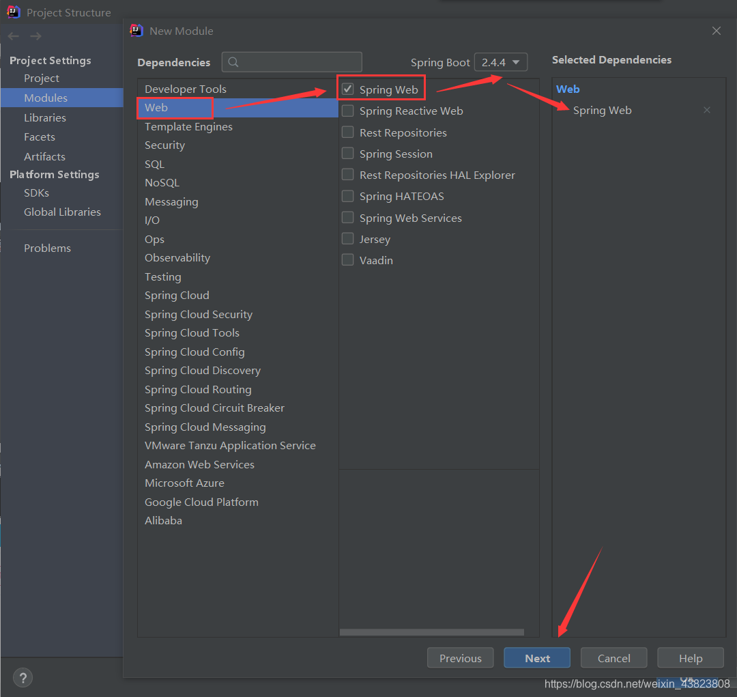The image size is (737, 697).
Task: Click the back arrow in Project Structure
Action: tap(14, 36)
